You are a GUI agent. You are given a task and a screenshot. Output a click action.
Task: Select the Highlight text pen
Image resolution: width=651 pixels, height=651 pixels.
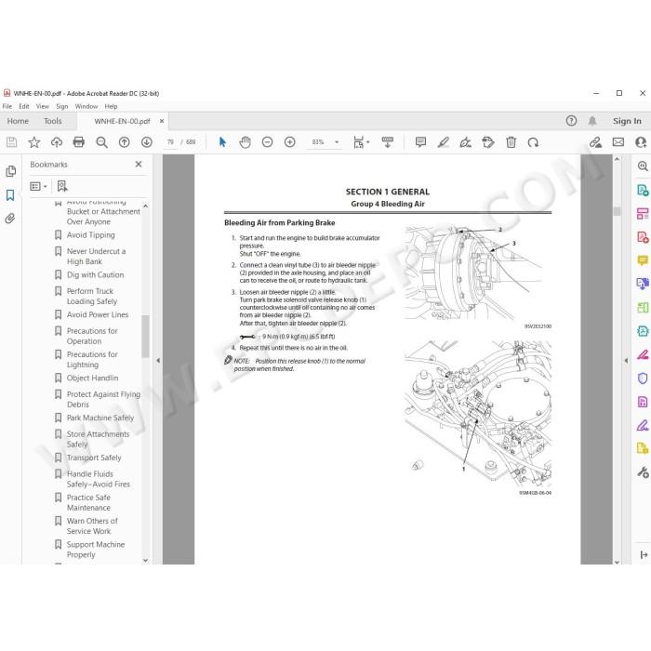[443, 142]
